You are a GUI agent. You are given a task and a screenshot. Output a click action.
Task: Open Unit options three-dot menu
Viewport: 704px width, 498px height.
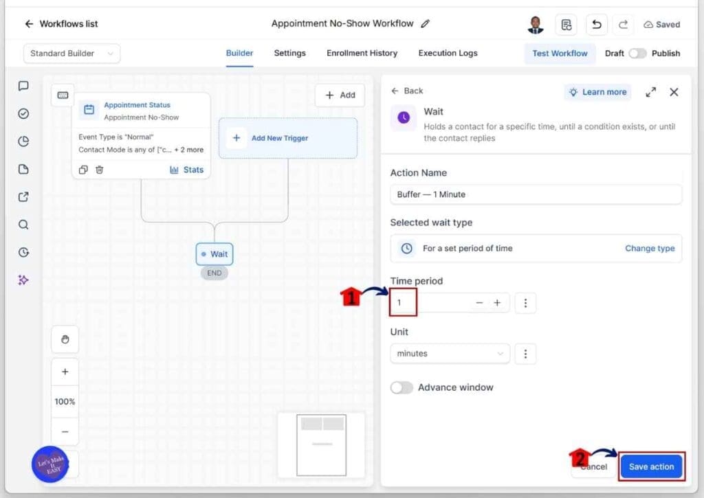pos(525,354)
